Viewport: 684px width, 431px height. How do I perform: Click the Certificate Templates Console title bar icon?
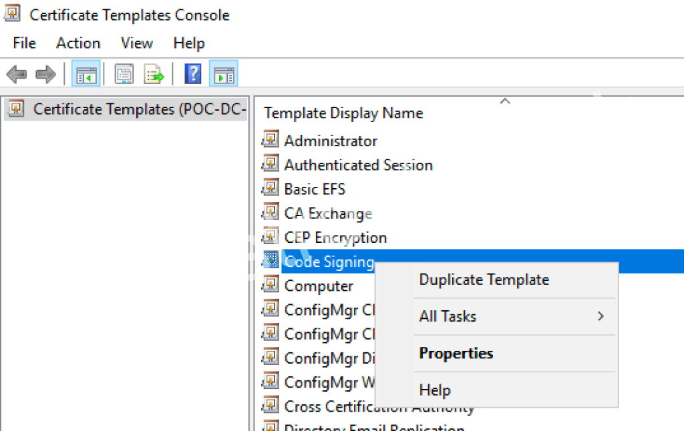pos(12,13)
